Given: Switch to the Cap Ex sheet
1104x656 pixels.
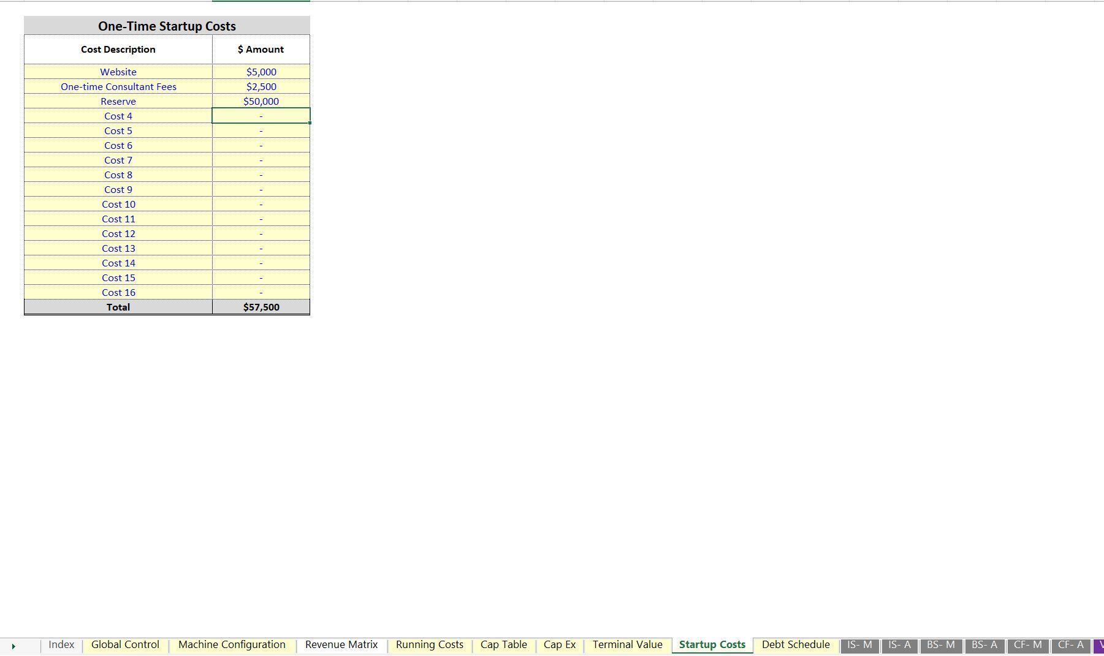Looking at the screenshot, I should click(x=559, y=644).
